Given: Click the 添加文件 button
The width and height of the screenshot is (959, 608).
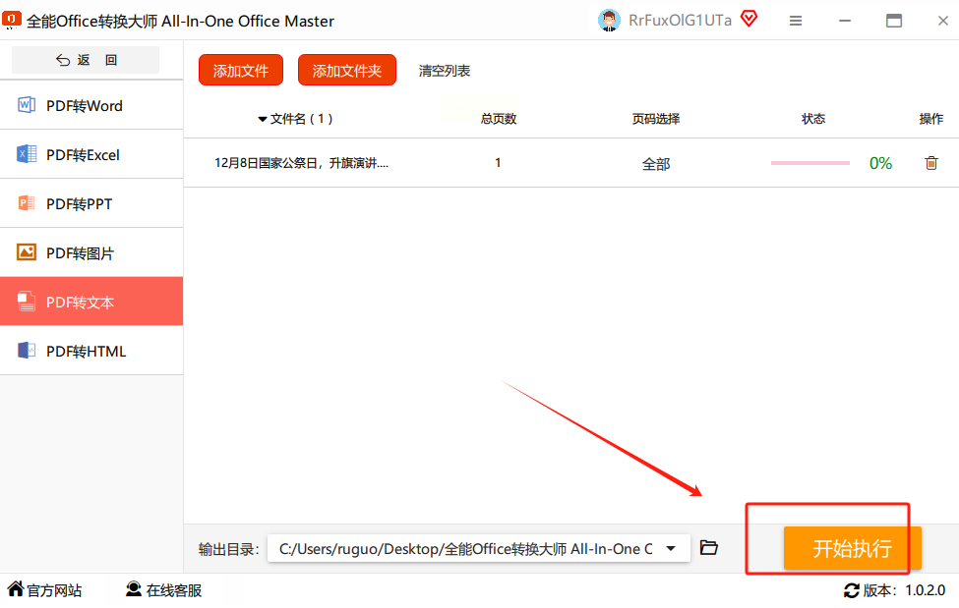Looking at the screenshot, I should 241,71.
